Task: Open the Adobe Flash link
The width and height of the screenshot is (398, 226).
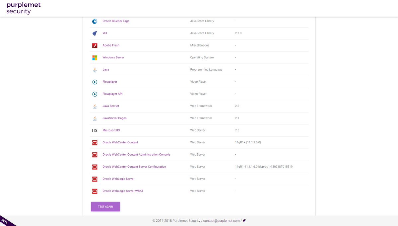Action: tap(111, 45)
